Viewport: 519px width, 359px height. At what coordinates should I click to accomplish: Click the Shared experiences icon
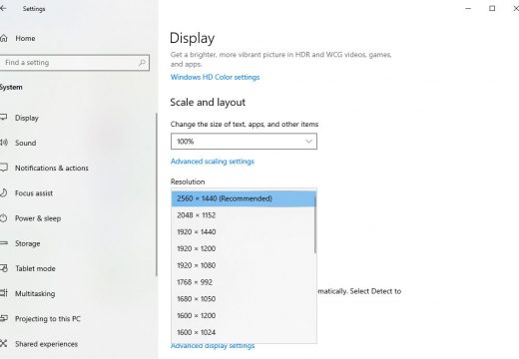[3, 343]
